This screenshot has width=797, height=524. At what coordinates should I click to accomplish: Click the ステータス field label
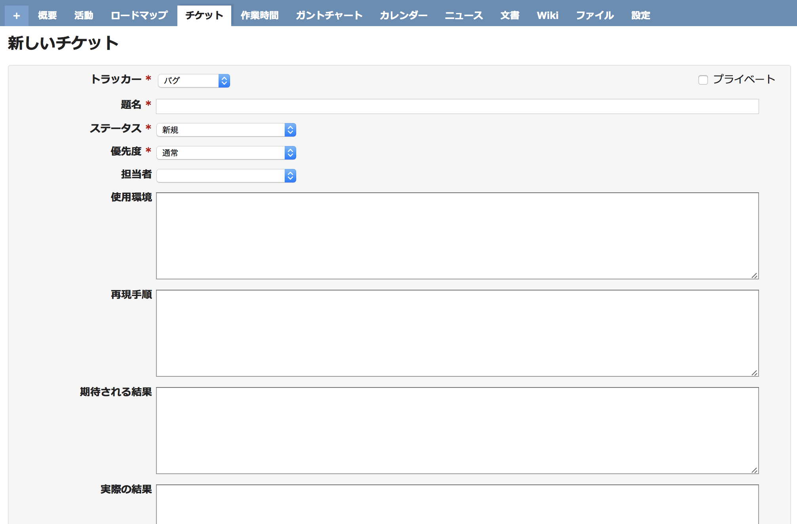(116, 128)
